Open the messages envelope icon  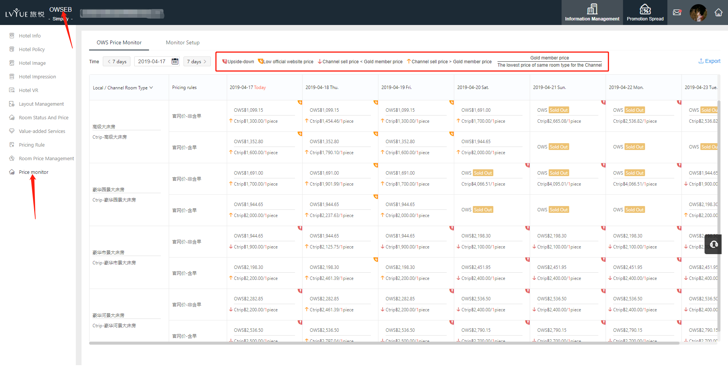pyautogui.click(x=677, y=12)
